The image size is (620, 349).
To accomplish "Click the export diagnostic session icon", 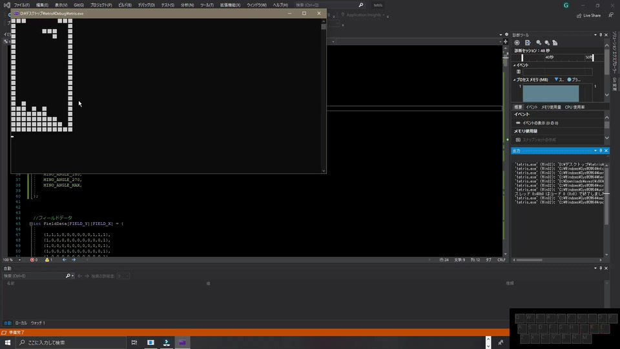I will click(x=528, y=43).
